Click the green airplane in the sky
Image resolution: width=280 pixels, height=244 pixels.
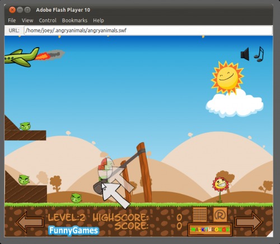point(22,57)
